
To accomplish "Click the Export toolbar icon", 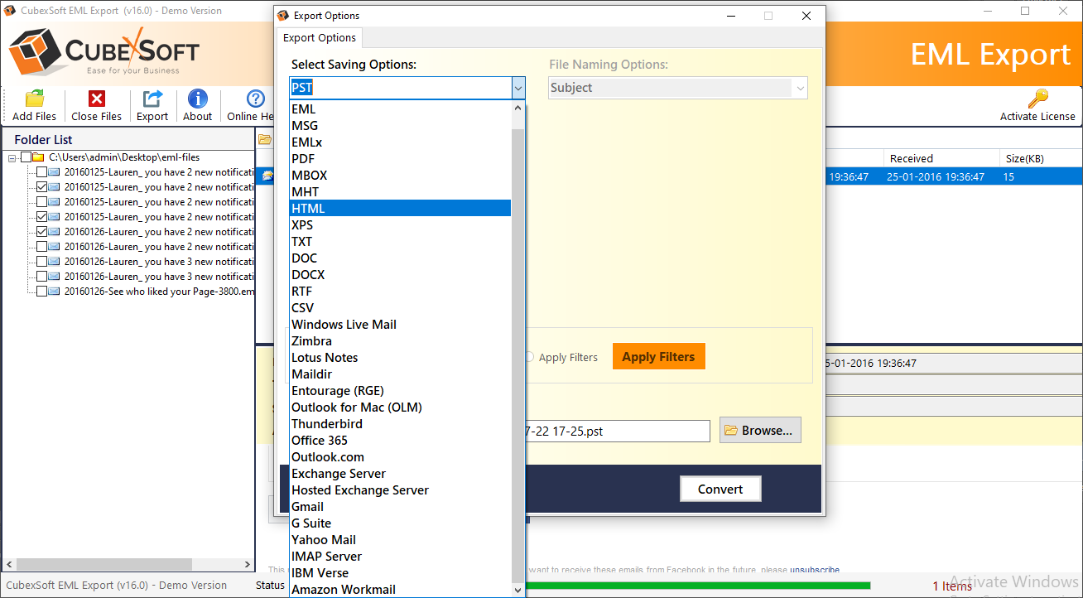I will (x=152, y=99).
